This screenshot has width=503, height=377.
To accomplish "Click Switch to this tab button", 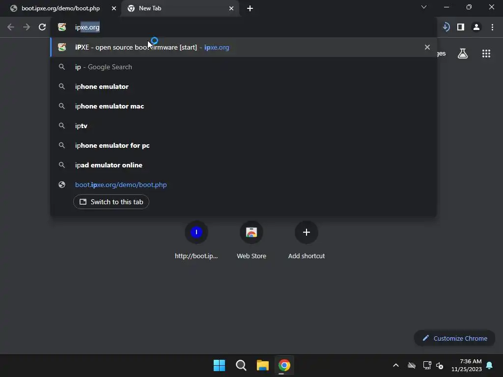I will point(111,202).
